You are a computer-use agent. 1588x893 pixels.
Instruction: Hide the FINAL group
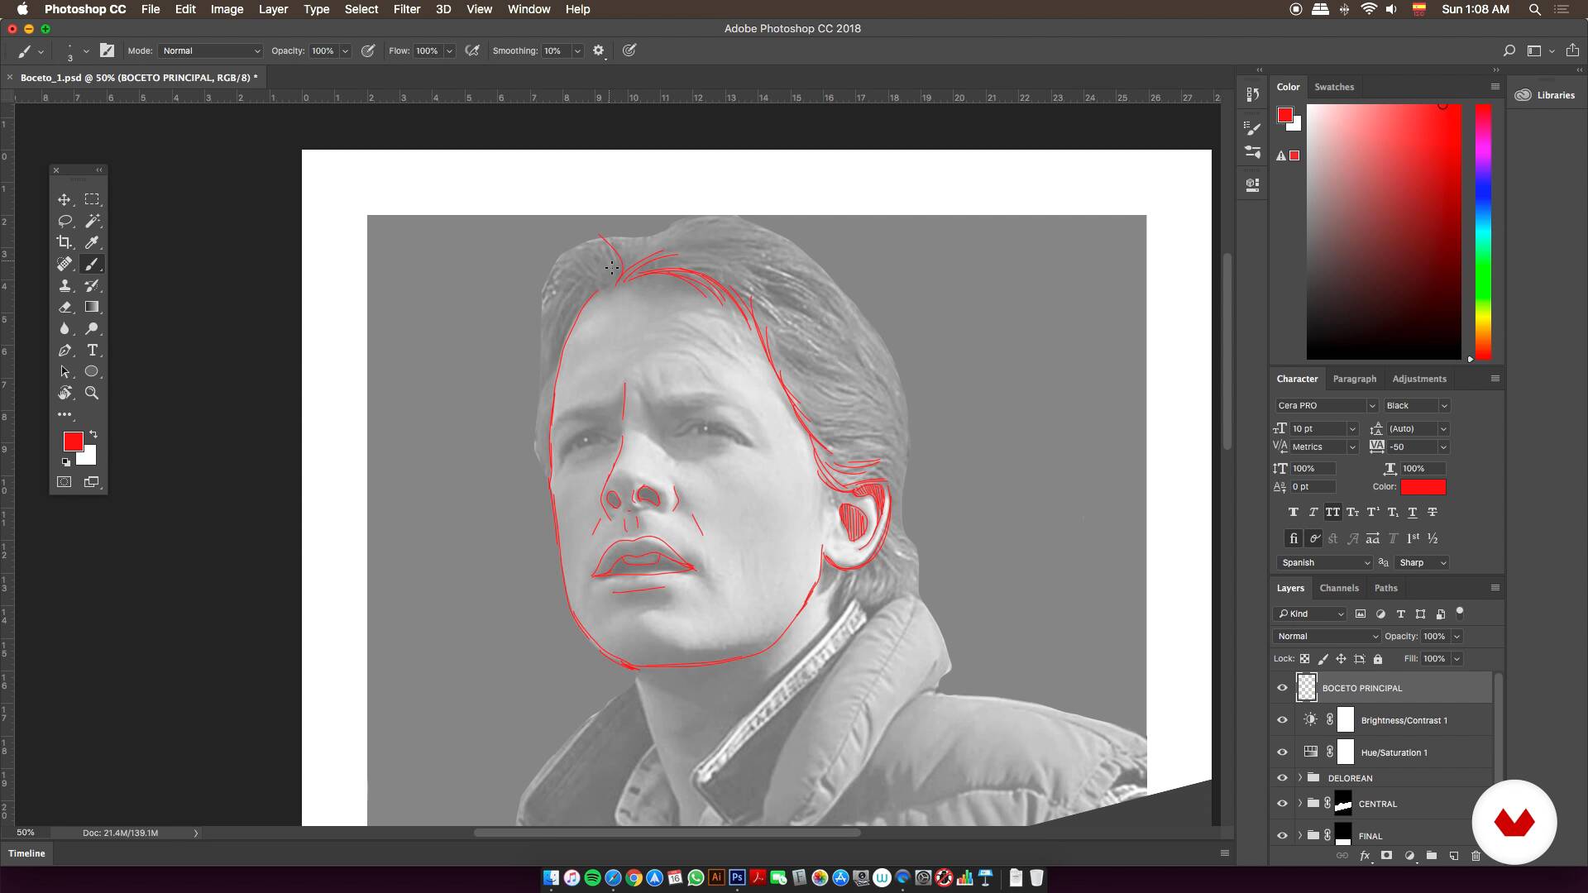pos(1282,836)
